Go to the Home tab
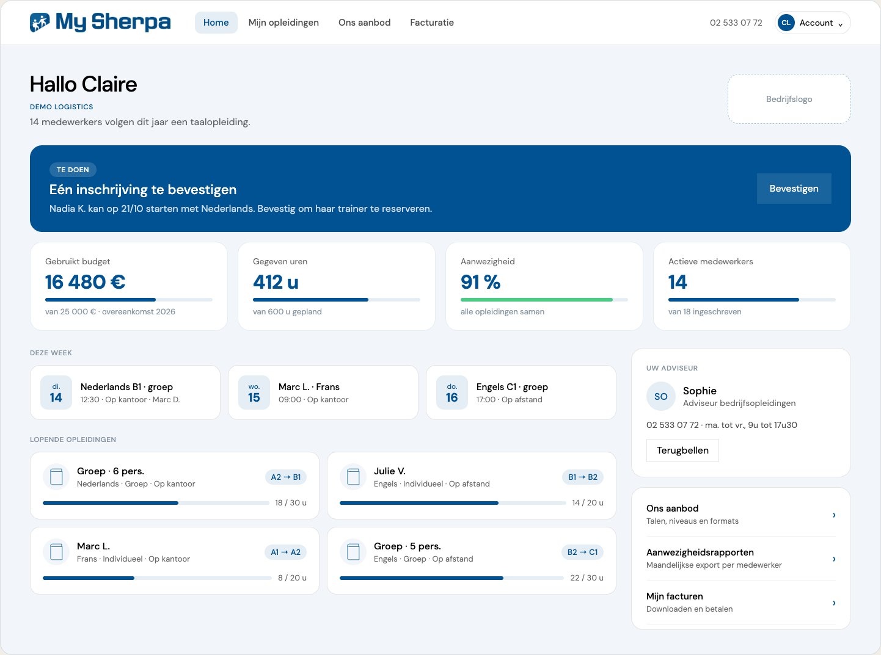 pyautogui.click(x=216, y=23)
